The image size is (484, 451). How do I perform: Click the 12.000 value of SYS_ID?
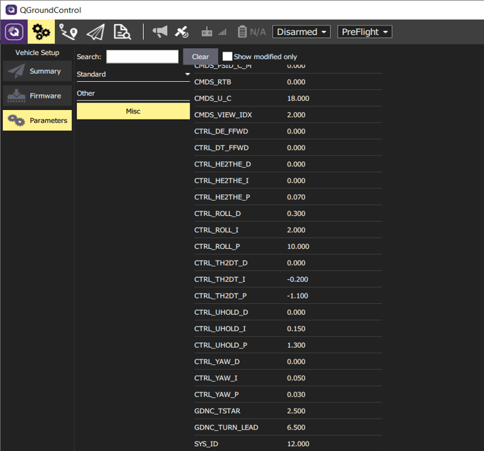pos(298,444)
